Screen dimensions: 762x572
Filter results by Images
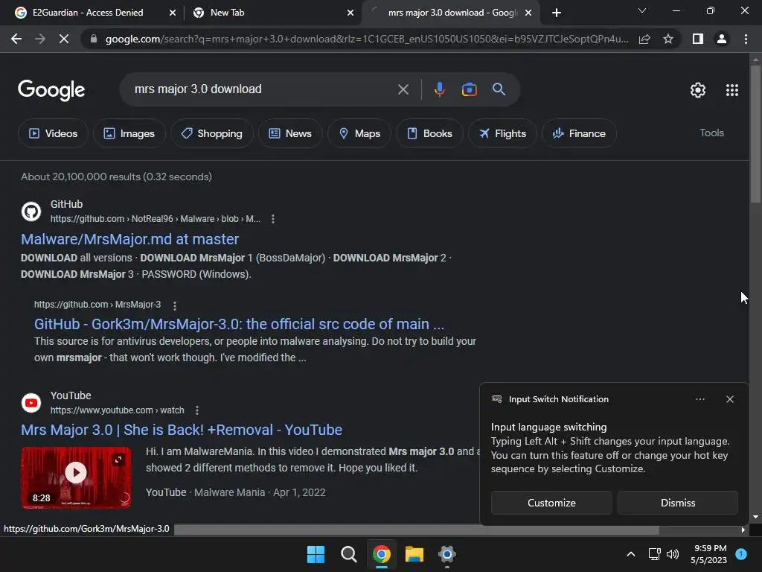pos(129,133)
